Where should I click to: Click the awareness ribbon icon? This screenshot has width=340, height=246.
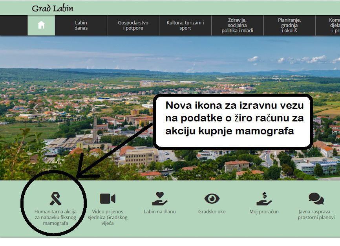click(55, 199)
